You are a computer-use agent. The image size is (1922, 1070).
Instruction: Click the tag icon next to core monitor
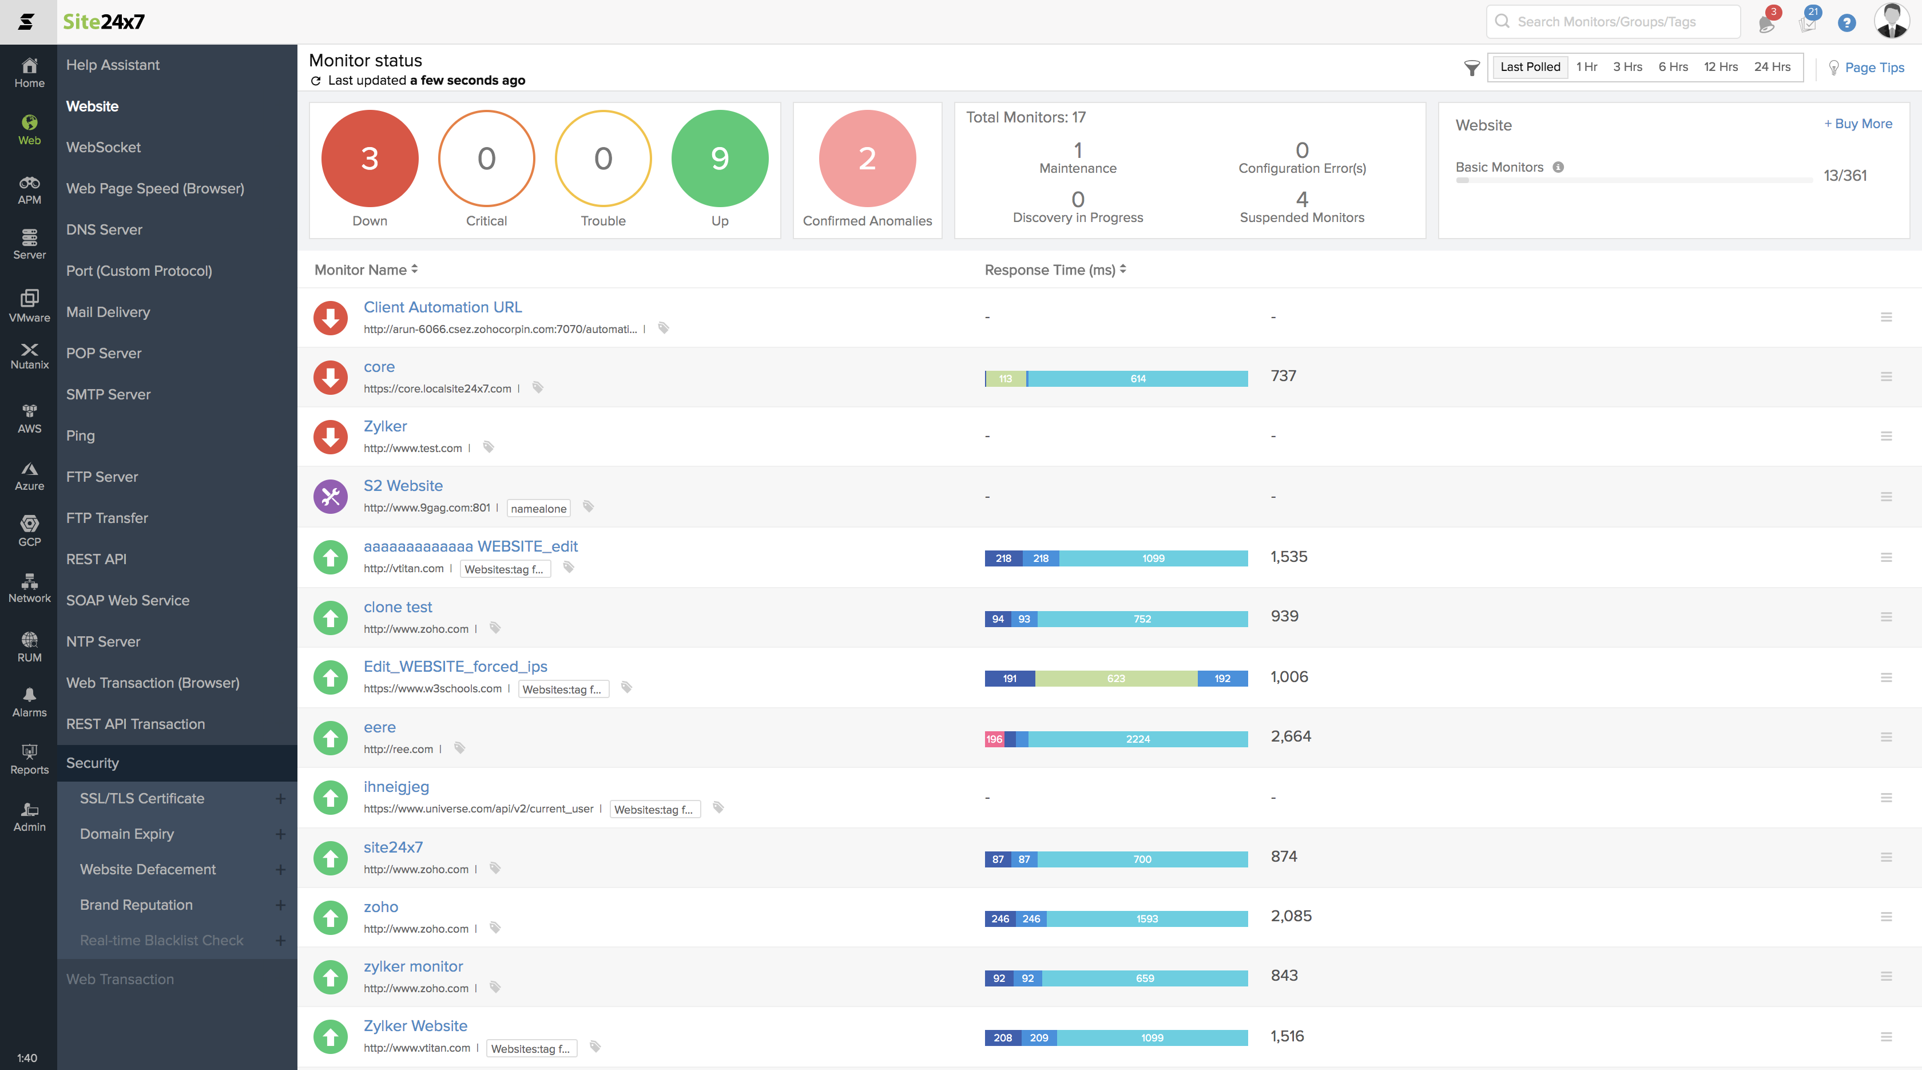537,387
